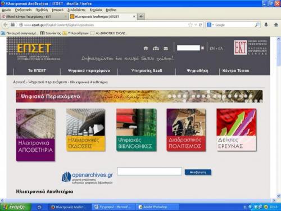Click the EKT logo

click(241, 47)
